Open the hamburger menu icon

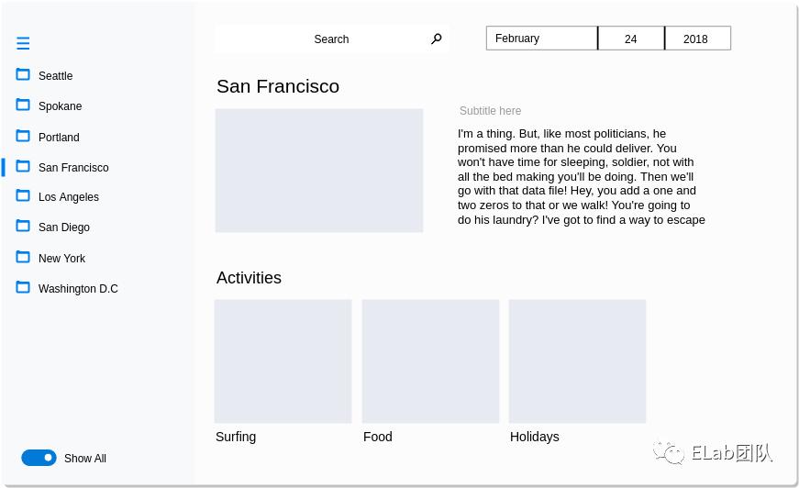click(x=23, y=43)
